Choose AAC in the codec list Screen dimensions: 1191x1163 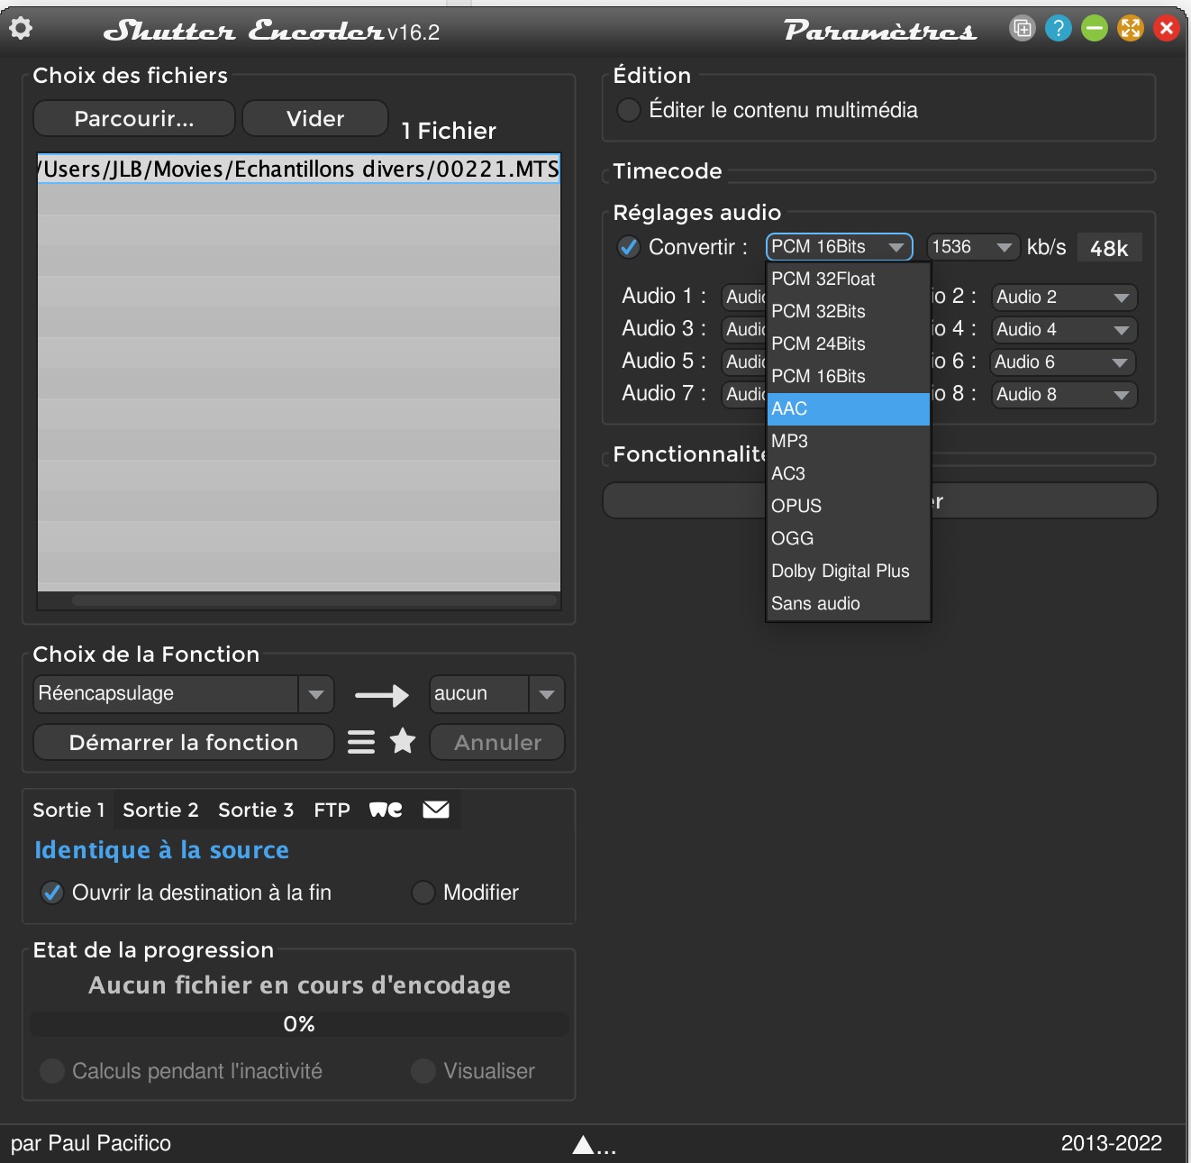click(849, 409)
